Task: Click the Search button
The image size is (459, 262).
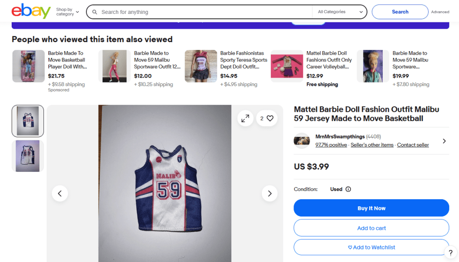Action: point(400,12)
